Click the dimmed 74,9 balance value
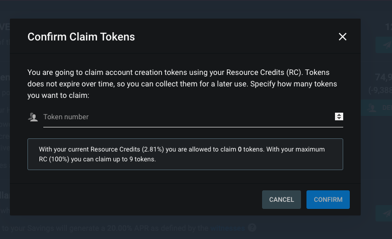The width and height of the screenshot is (392, 239). pyautogui.click(x=383, y=77)
